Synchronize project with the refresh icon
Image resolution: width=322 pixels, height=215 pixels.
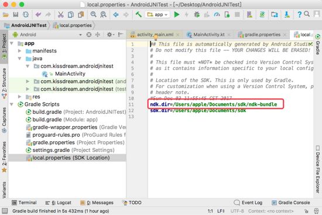[26, 15]
